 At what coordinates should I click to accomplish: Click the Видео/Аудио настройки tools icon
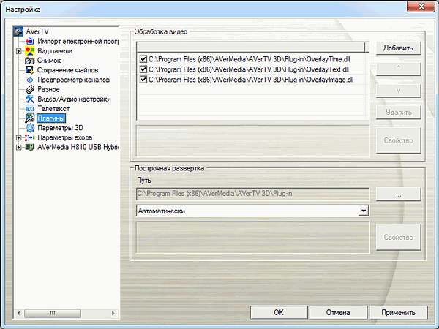[x=30, y=99]
